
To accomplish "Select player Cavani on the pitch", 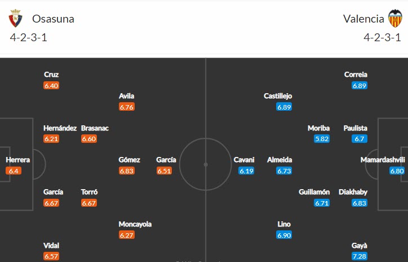I will (244, 160).
